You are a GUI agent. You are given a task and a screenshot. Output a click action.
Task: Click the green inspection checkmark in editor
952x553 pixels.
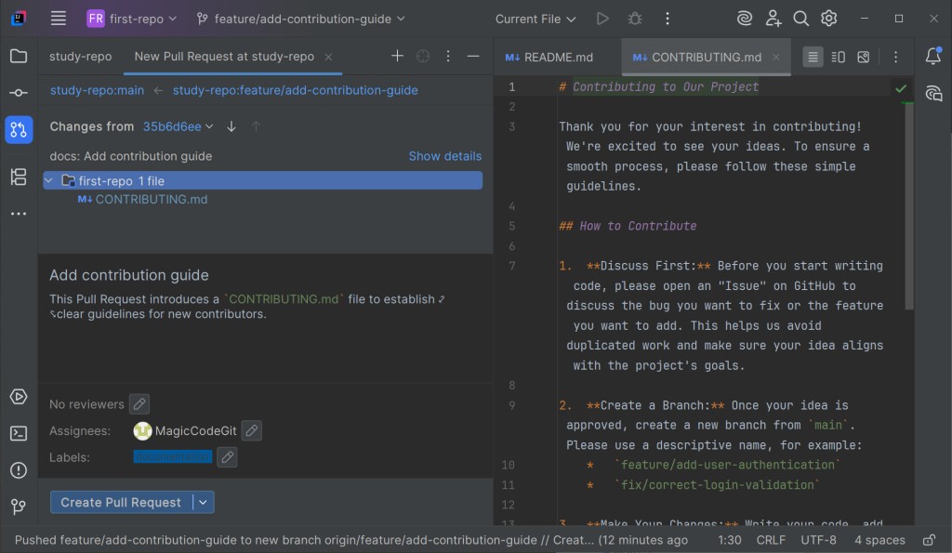point(901,88)
